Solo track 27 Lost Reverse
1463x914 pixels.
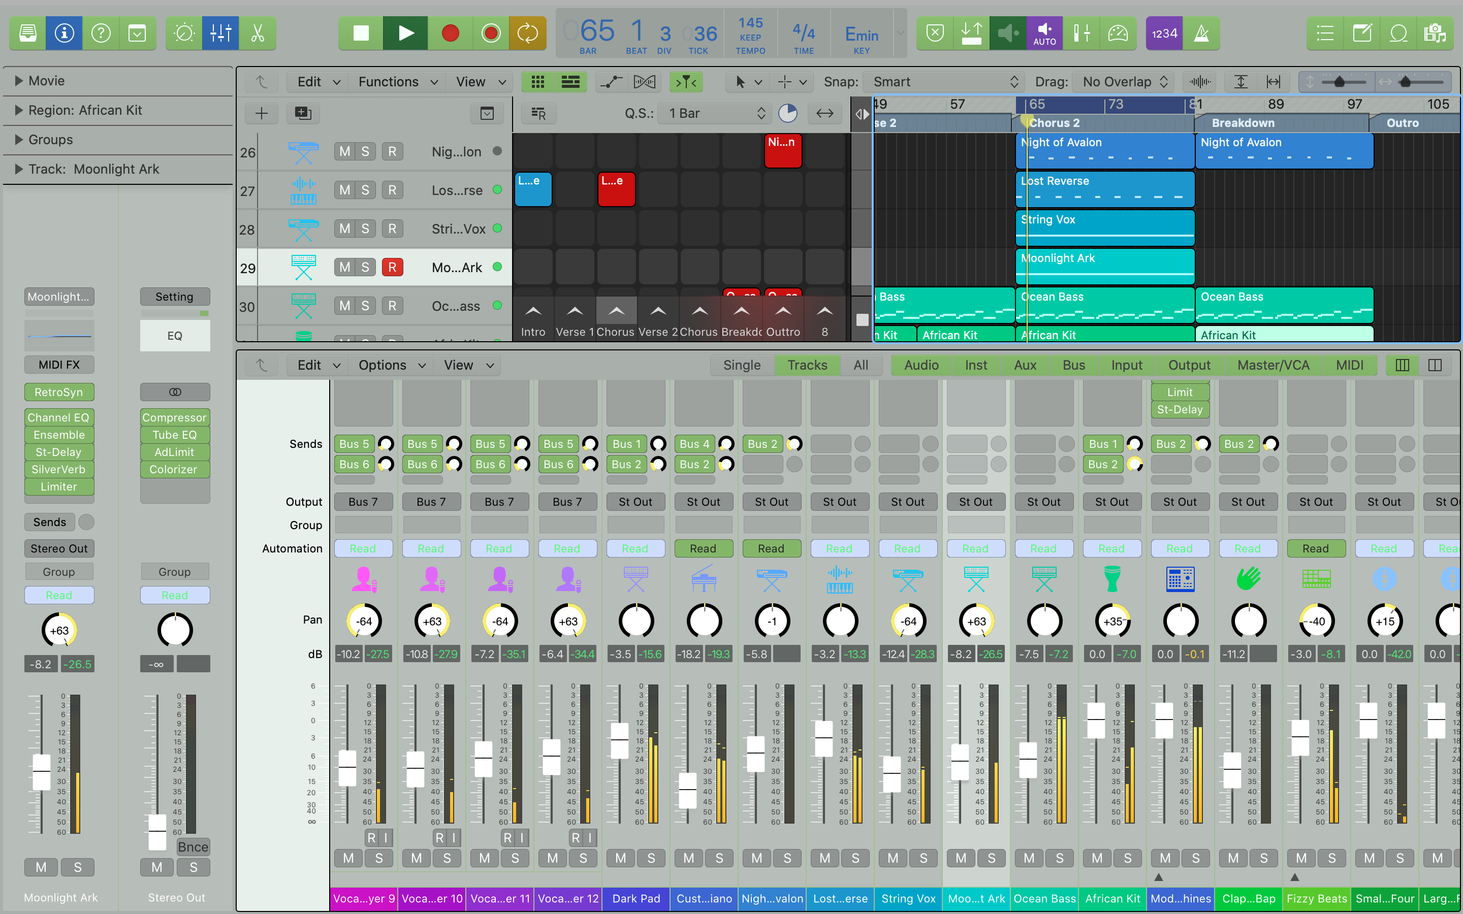365,190
